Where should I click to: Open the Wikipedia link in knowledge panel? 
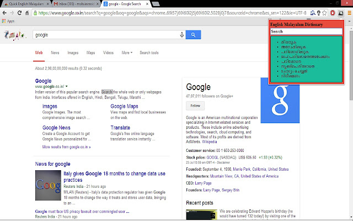(x=210, y=141)
